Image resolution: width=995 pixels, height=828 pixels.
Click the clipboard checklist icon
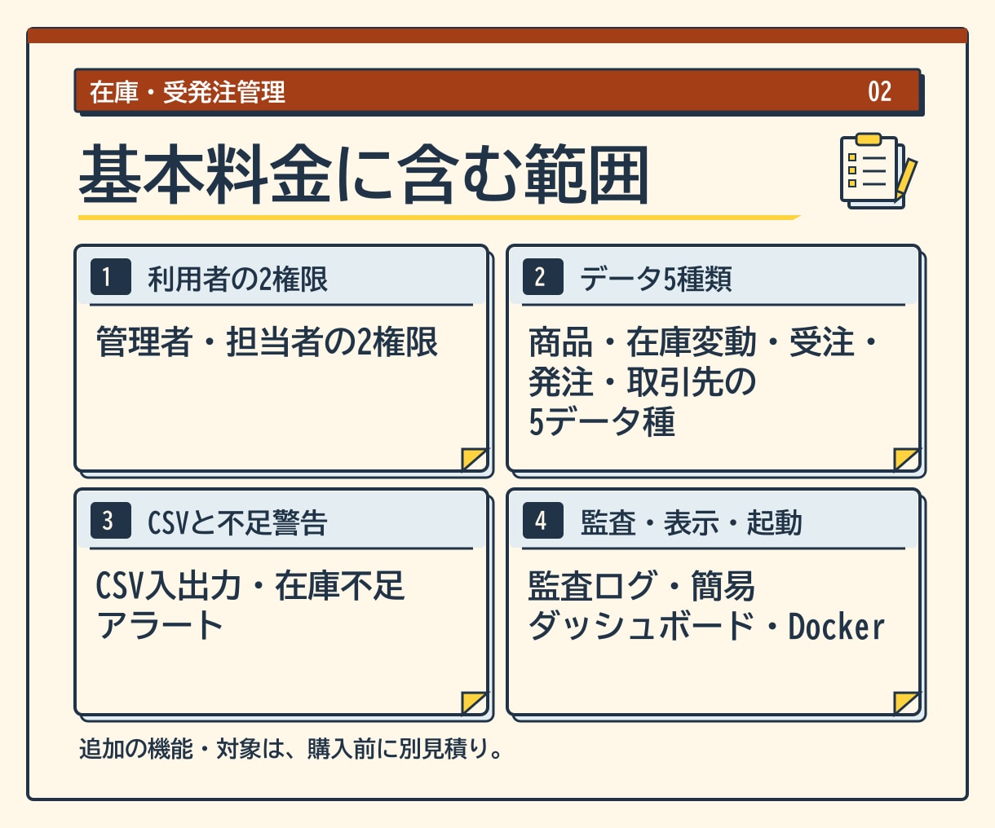point(878,171)
